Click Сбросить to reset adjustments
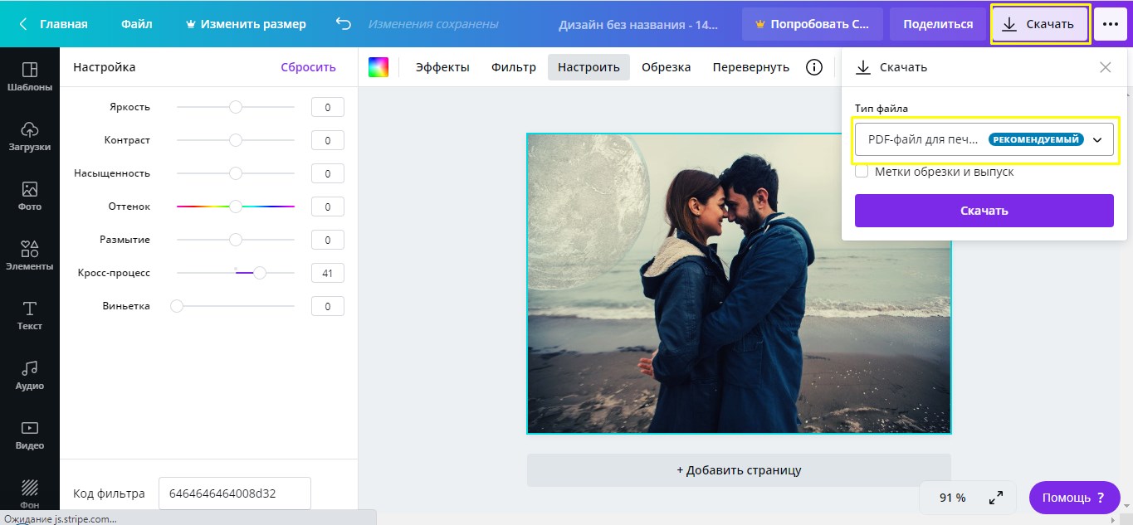Image resolution: width=1133 pixels, height=525 pixels. [308, 67]
